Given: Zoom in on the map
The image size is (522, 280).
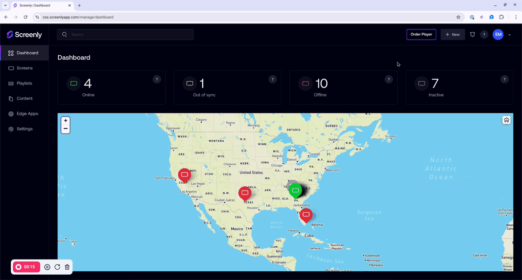Looking at the screenshot, I should (x=66, y=121).
